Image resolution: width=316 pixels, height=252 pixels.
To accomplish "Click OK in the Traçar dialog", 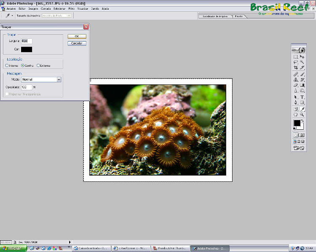I will point(77,37).
